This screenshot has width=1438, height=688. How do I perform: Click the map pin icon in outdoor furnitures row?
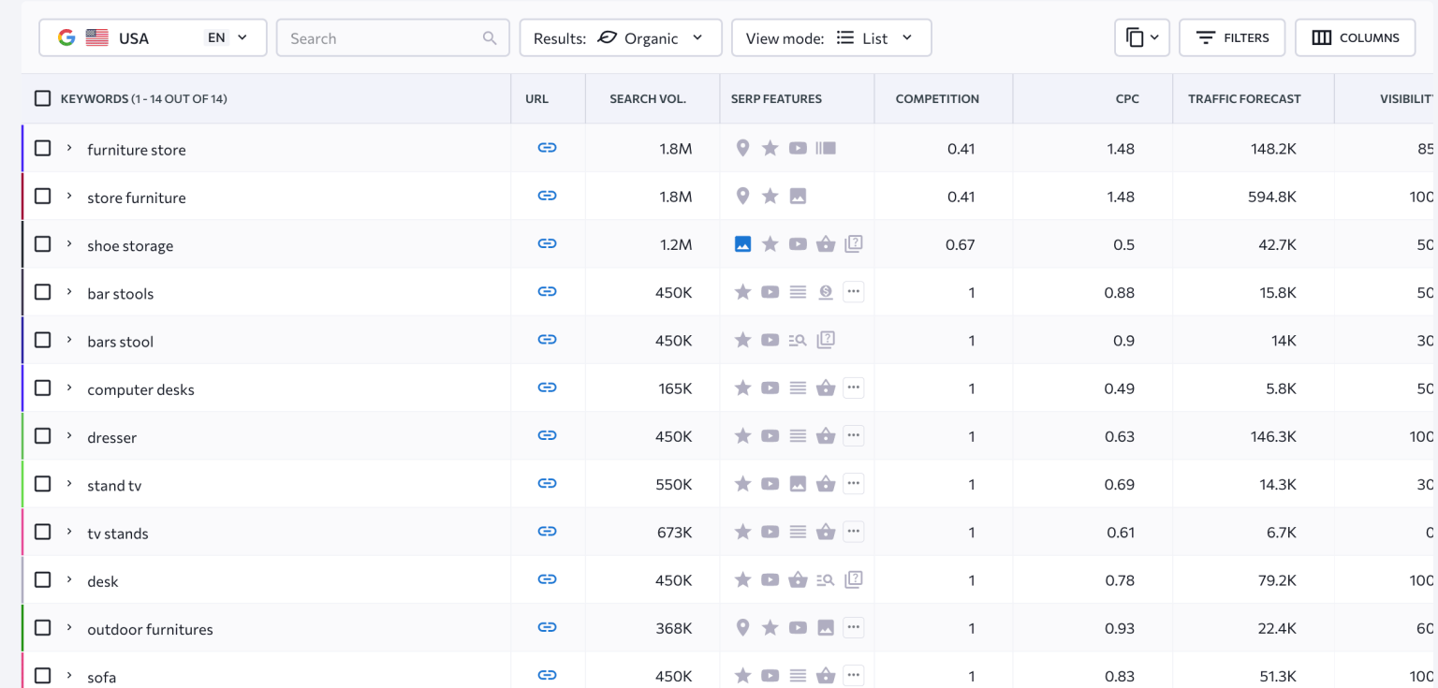tap(742, 627)
